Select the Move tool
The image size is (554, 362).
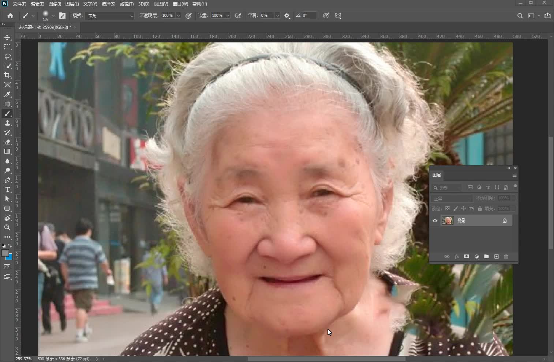point(7,37)
